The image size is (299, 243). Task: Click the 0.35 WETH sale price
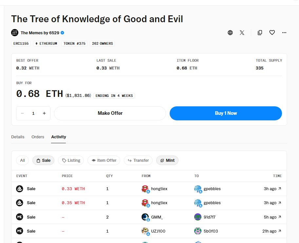point(73,203)
